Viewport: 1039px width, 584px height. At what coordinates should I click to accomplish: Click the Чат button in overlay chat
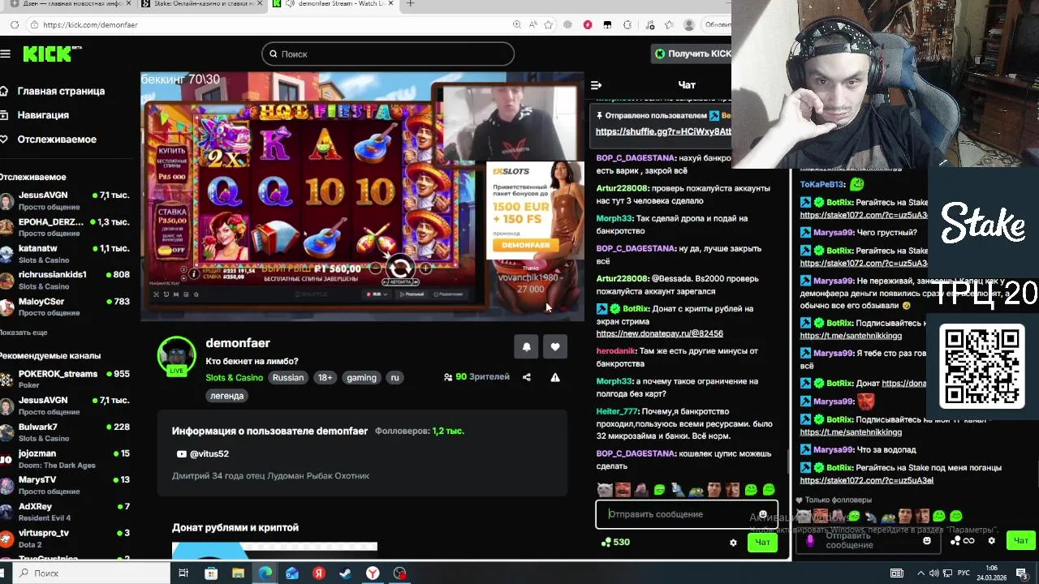[1020, 540]
